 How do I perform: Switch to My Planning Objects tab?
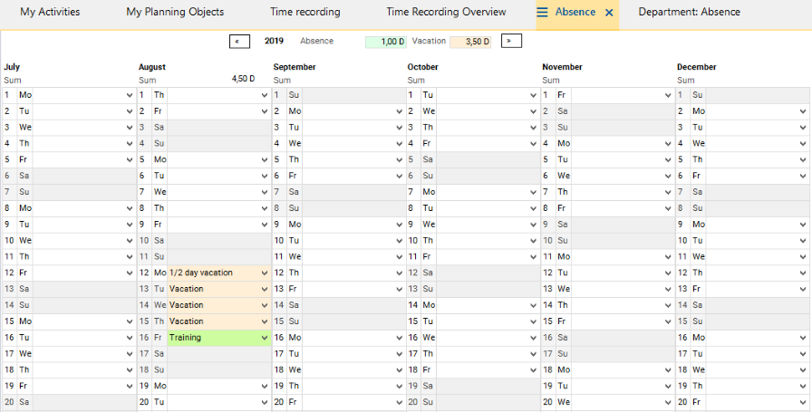click(175, 12)
